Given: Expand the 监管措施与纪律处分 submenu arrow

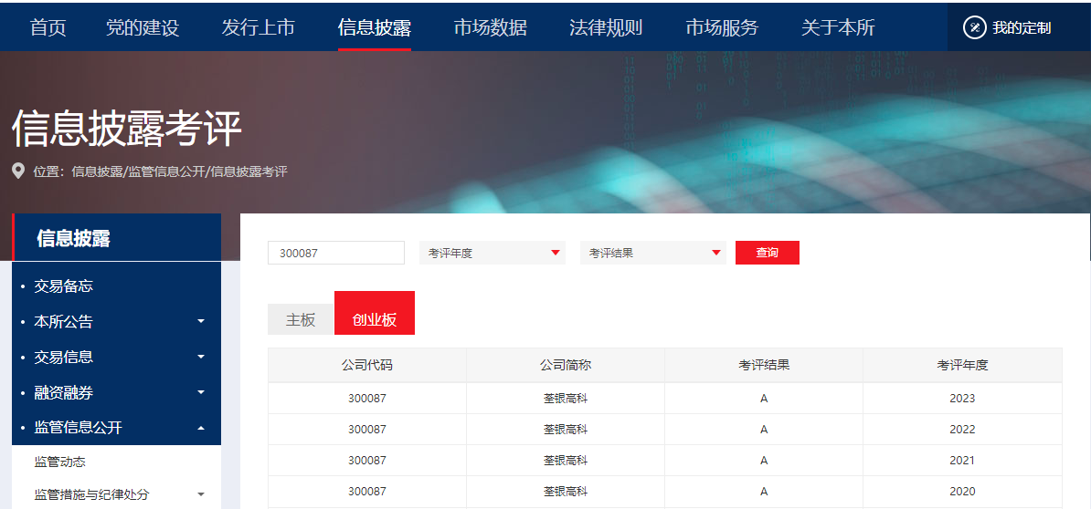Looking at the screenshot, I should pos(201,494).
